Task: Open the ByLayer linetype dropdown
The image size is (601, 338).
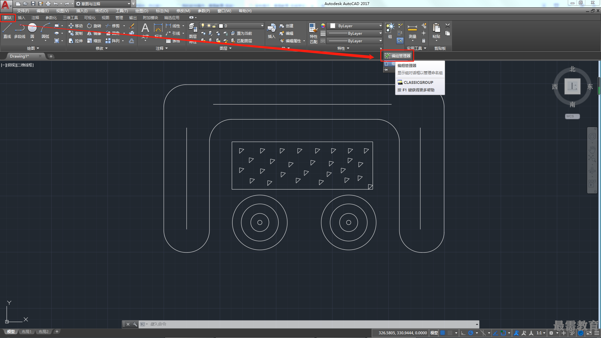Action: [355, 41]
